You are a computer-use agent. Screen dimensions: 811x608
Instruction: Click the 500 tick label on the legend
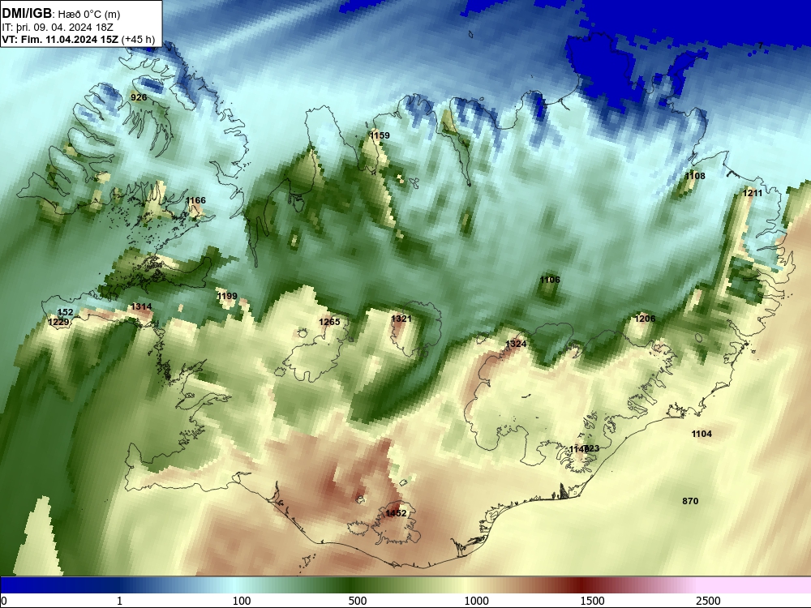point(358,601)
